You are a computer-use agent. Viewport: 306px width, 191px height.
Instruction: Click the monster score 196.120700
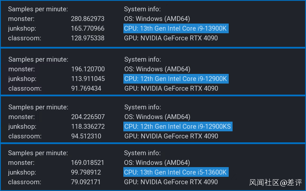click(88, 69)
